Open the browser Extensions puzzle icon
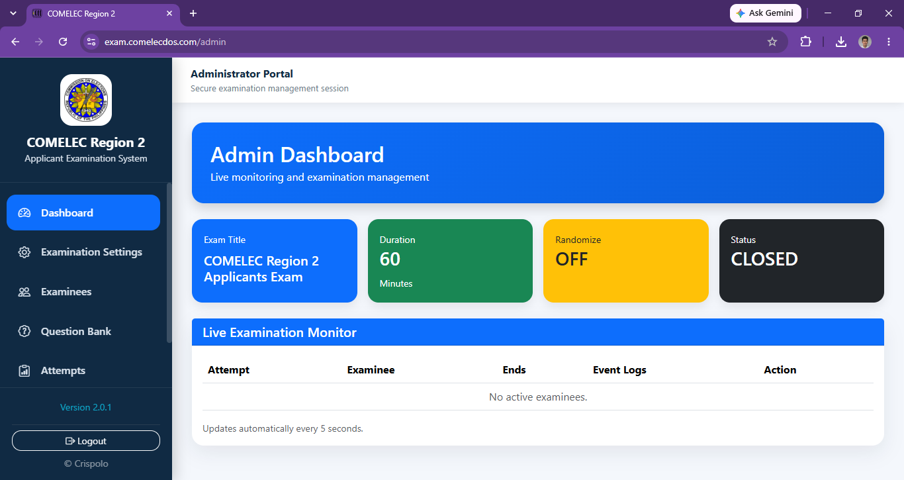 805,42
